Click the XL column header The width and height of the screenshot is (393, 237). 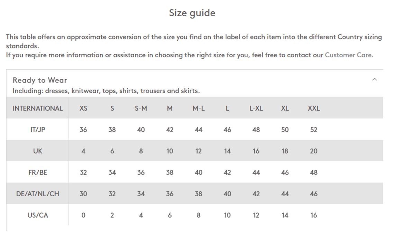click(x=285, y=108)
